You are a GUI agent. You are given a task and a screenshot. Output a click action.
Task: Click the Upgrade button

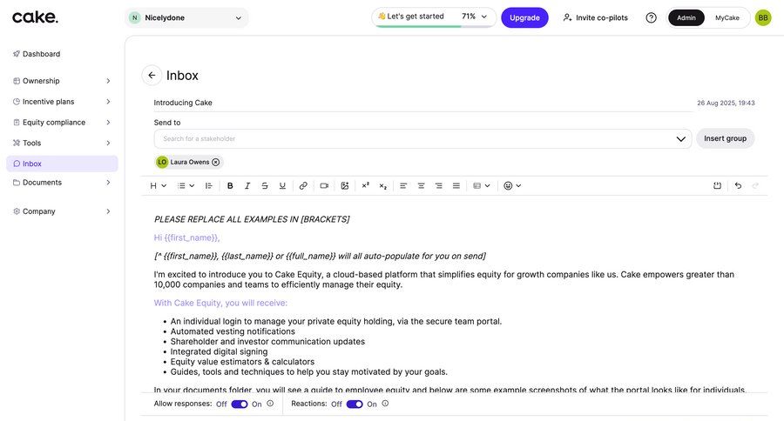click(524, 17)
